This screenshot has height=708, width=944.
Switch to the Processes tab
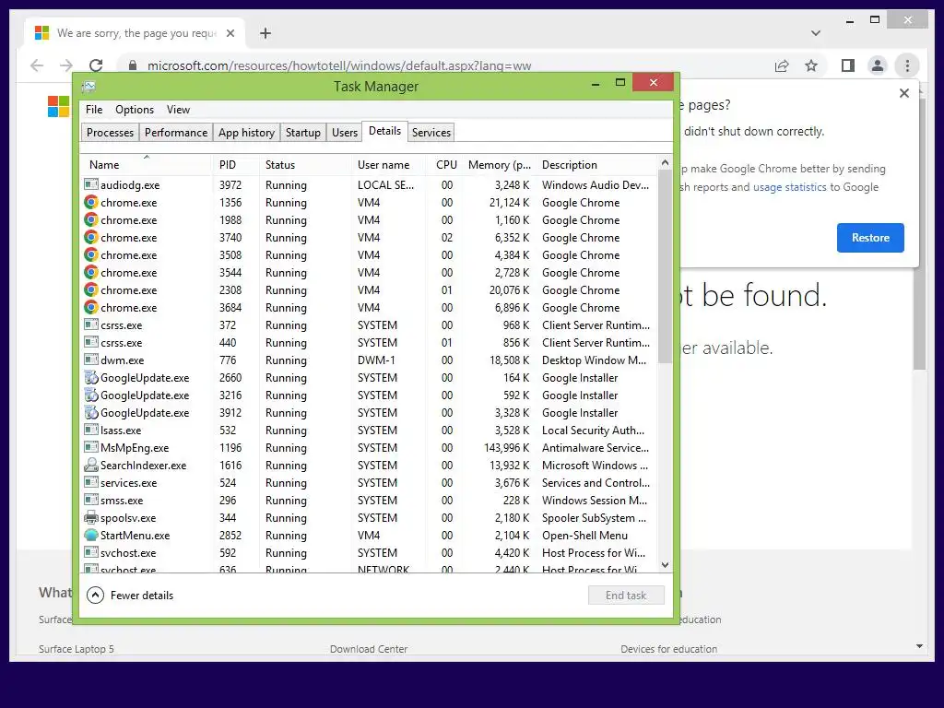(110, 133)
